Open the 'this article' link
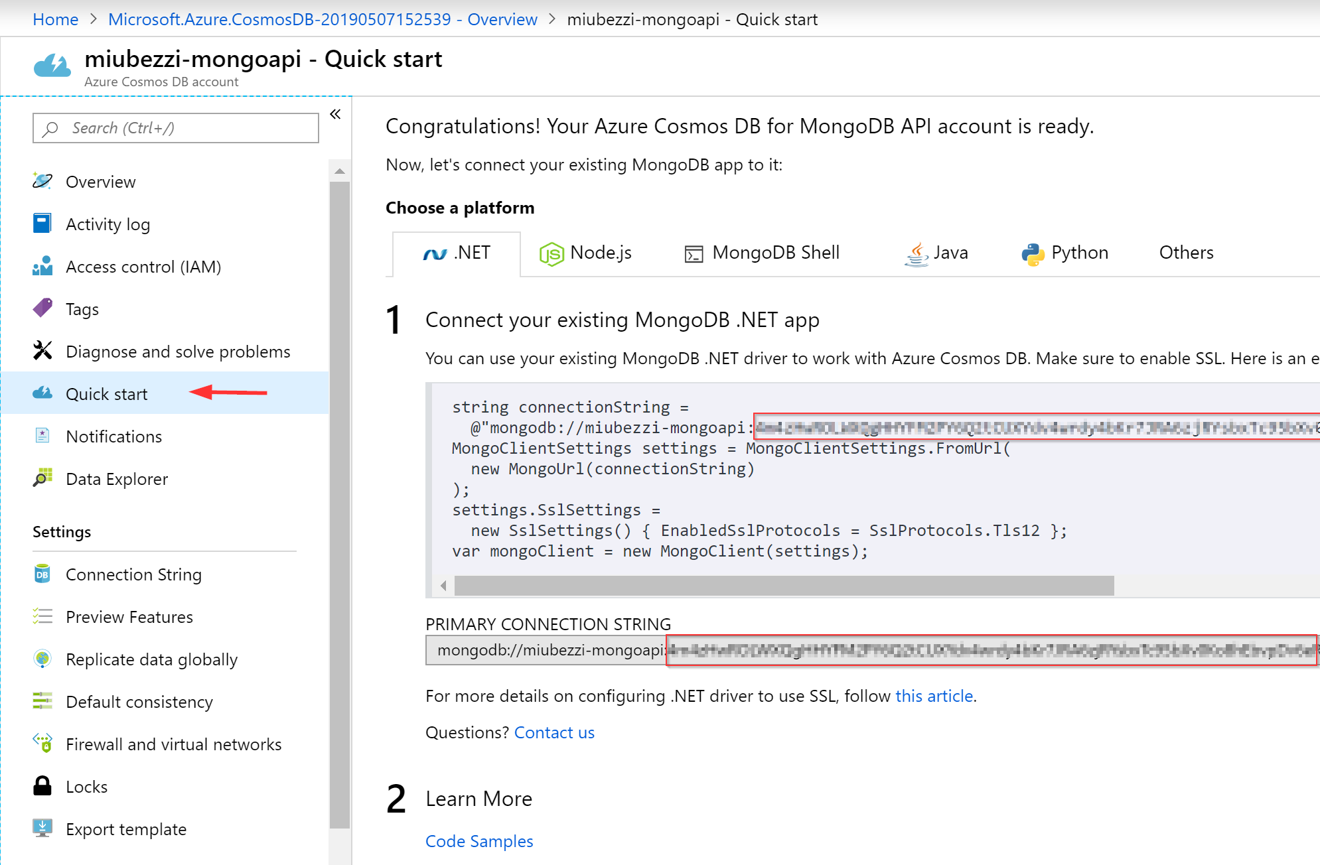This screenshot has height=865, width=1320. pyautogui.click(x=934, y=696)
